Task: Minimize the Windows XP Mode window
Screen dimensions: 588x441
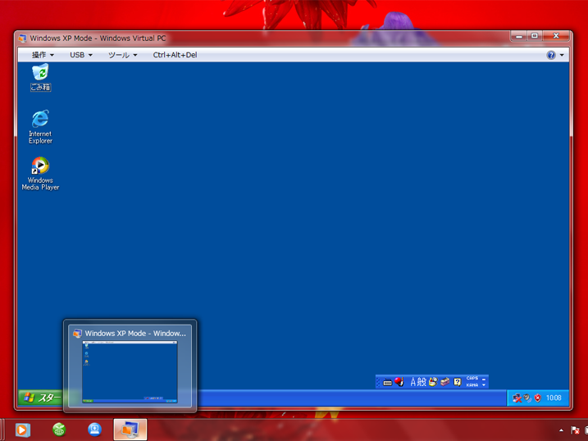Action: coord(519,36)
